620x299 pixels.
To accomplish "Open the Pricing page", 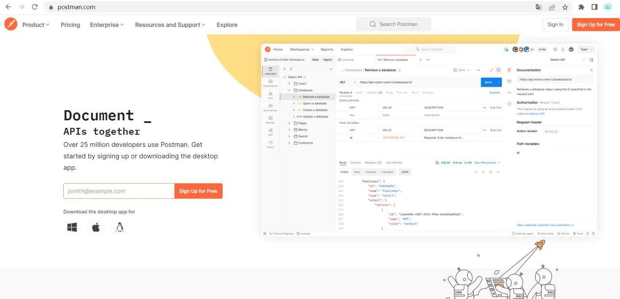I will coord(70,25).
